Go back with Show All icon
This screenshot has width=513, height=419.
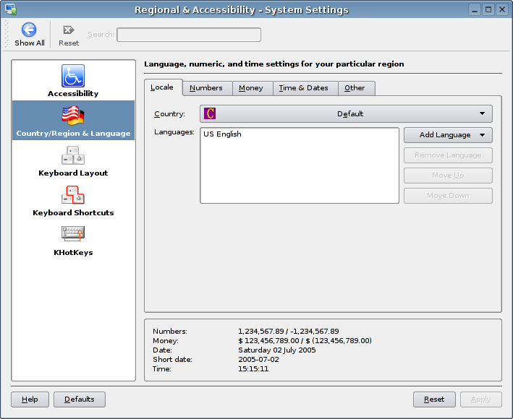click(x=29, y=30)
